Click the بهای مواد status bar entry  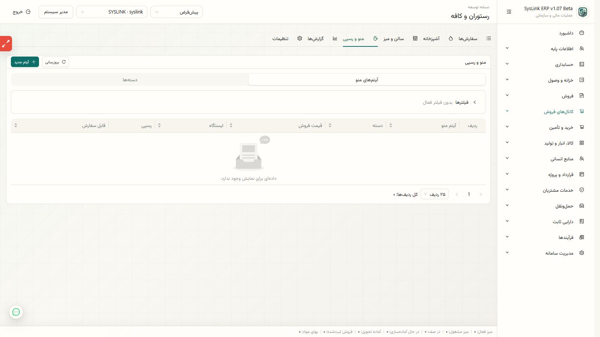[x=308, y=332]
